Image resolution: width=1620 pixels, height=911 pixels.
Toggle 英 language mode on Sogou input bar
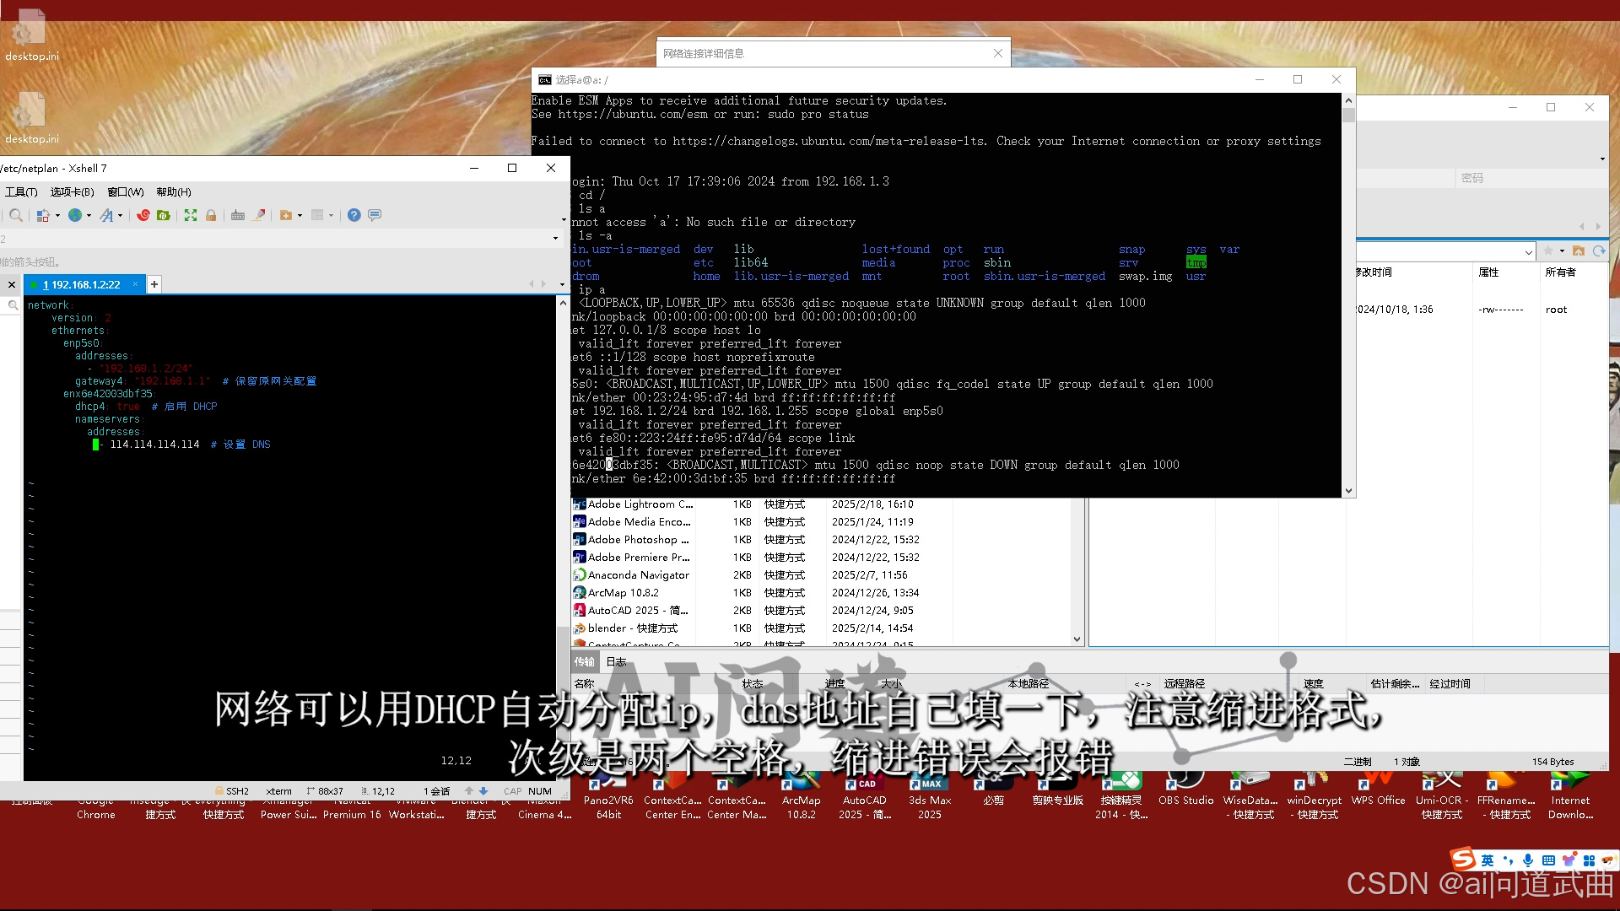pos(1488,860)
